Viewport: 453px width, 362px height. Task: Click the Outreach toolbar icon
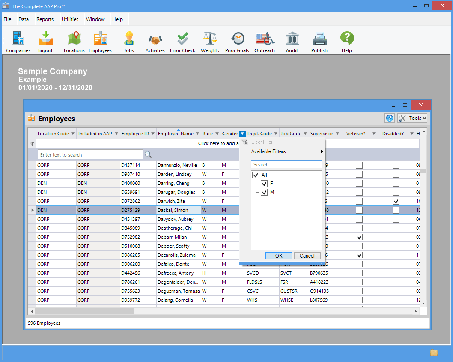pyautogui.click(x=265, y=42)
